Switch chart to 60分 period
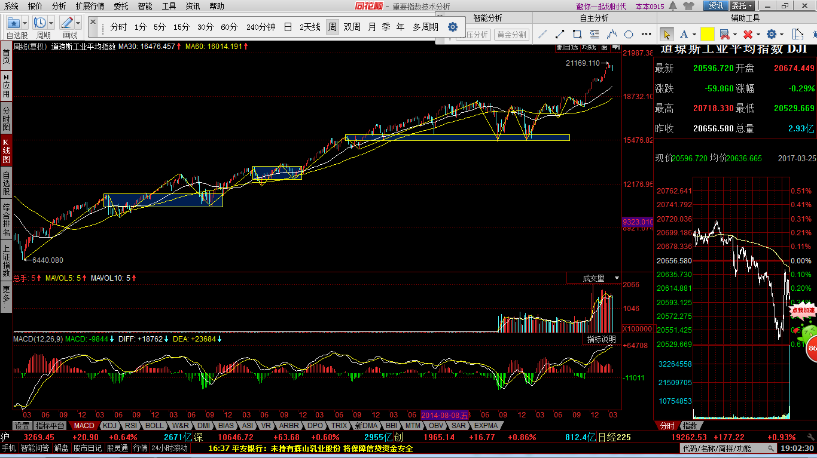Screen dimensions: 817x458 (x=229, y=27)
